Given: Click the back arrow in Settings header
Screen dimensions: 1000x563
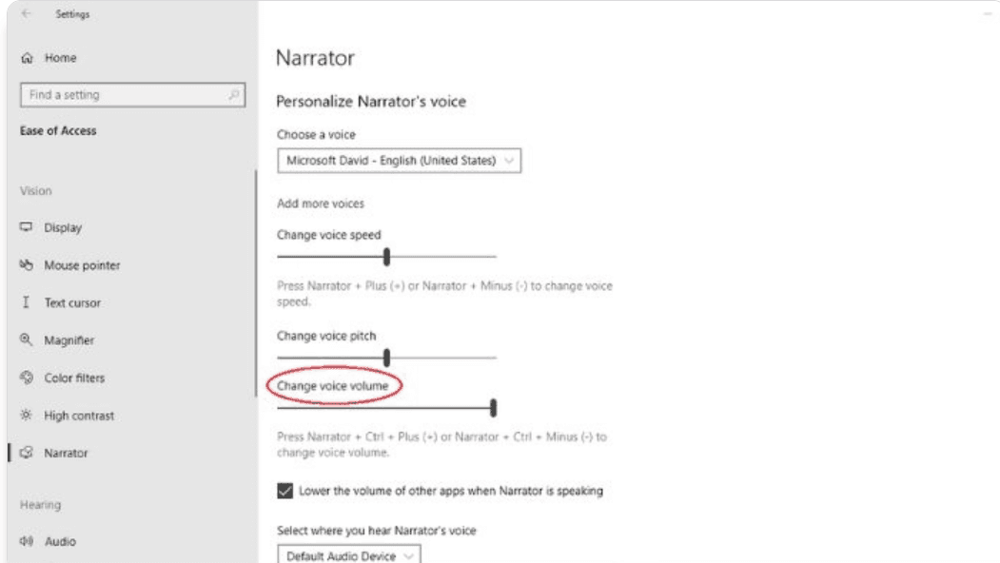Looking at the screenshot, I should (26, 13).
